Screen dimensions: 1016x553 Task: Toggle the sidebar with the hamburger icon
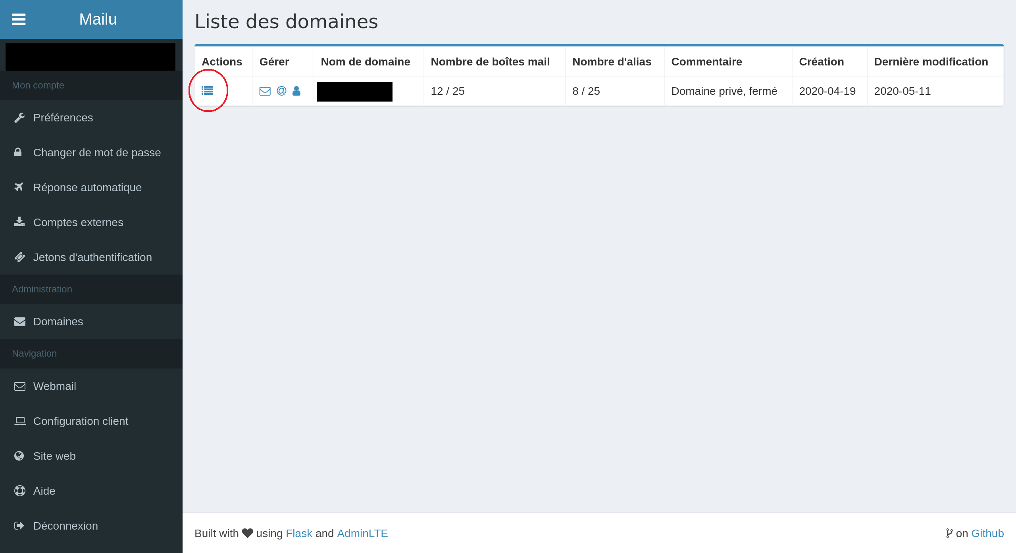(19, 19)
